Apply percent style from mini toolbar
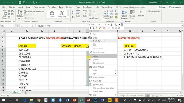This screenshot has width=184, height=103. 116,25
